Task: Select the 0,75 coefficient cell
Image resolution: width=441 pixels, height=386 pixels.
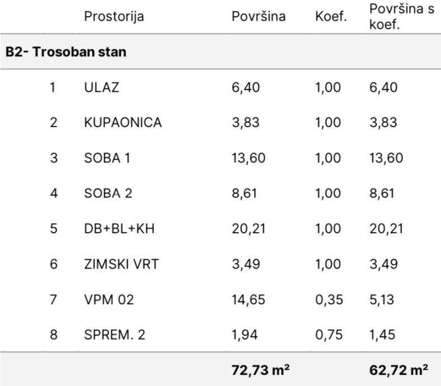Action: coord(328,335)
